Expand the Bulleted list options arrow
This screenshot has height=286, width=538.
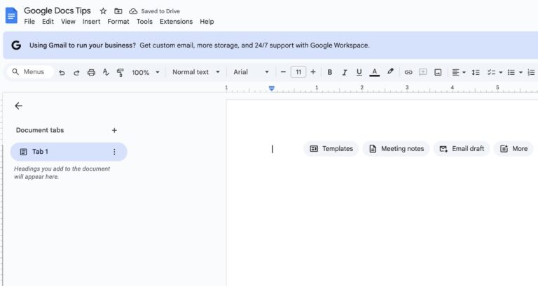(x=520, y=73)
